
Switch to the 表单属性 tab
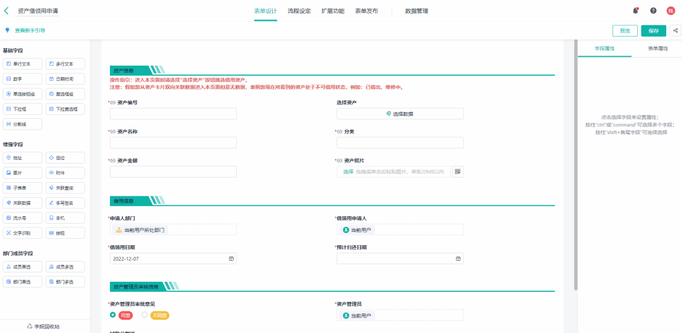(x=657, y=48)
